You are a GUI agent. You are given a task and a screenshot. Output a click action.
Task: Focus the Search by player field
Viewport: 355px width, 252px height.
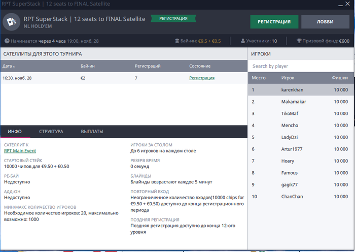tap(301, 66)
